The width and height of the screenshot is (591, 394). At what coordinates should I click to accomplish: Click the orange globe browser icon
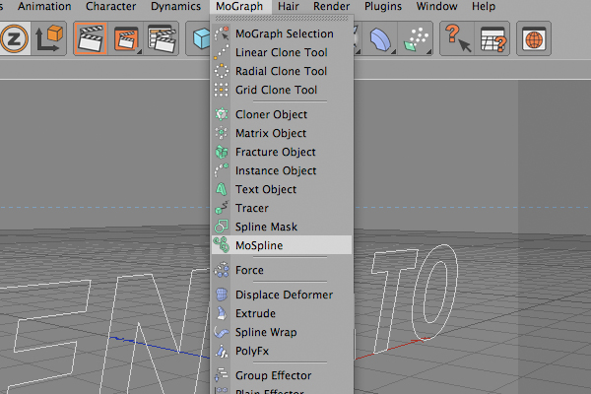point(534,38)
